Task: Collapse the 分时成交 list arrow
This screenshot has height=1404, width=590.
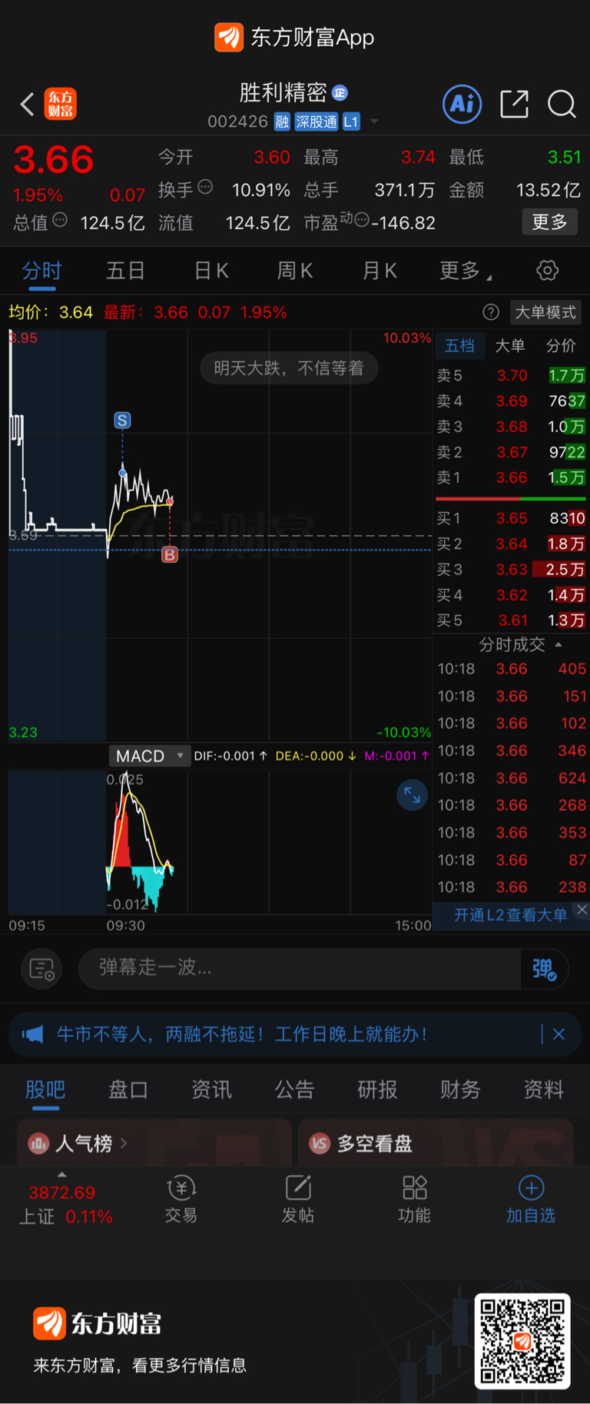Action: click(x=559, y=644)
